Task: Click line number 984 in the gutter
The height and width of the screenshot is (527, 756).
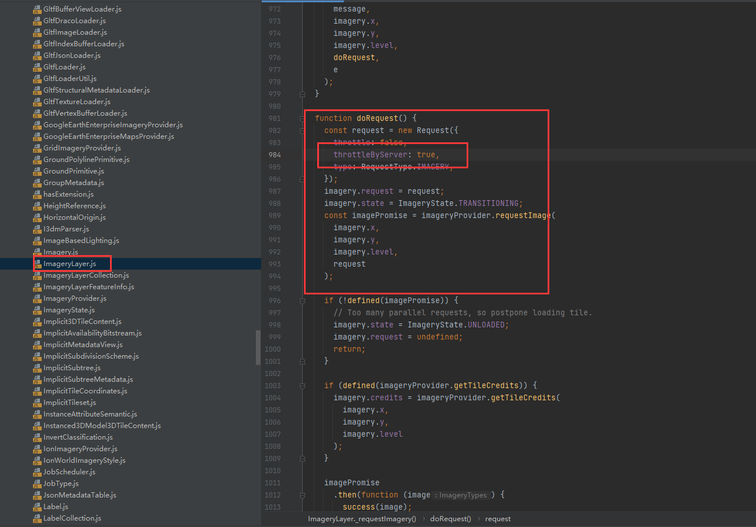Action: coord(274,154)
